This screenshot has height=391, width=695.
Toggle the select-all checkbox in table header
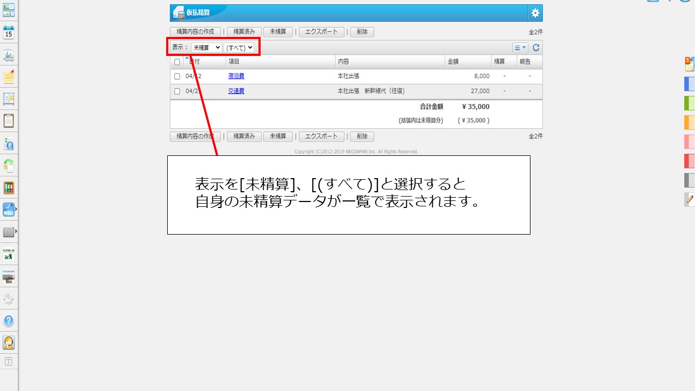pyautogui.click(x=177, y=62)
